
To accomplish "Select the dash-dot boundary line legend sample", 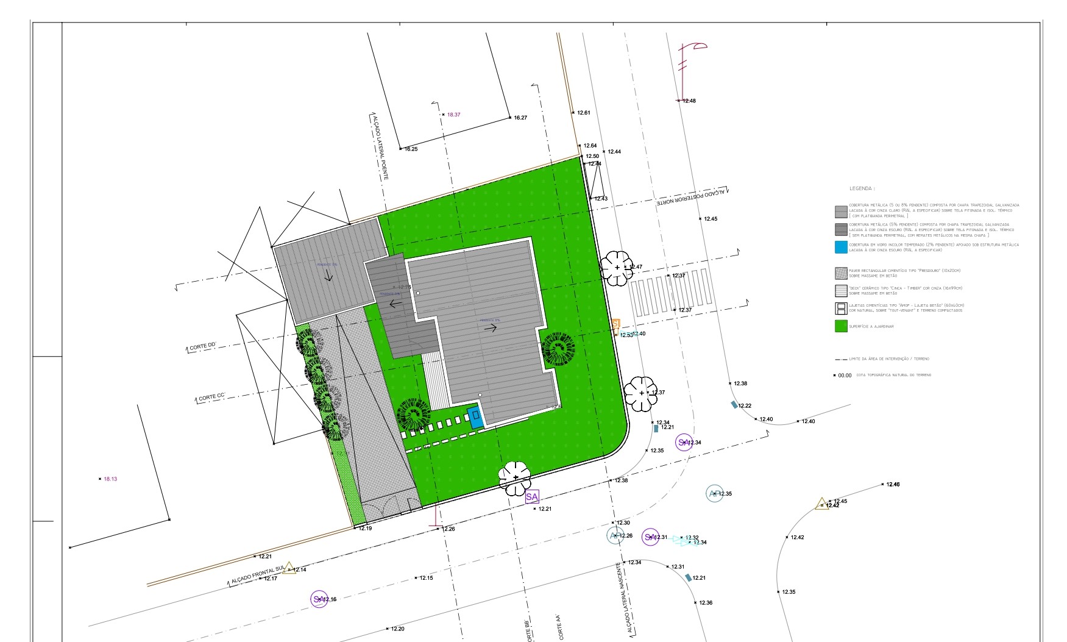I will point(840,360).
